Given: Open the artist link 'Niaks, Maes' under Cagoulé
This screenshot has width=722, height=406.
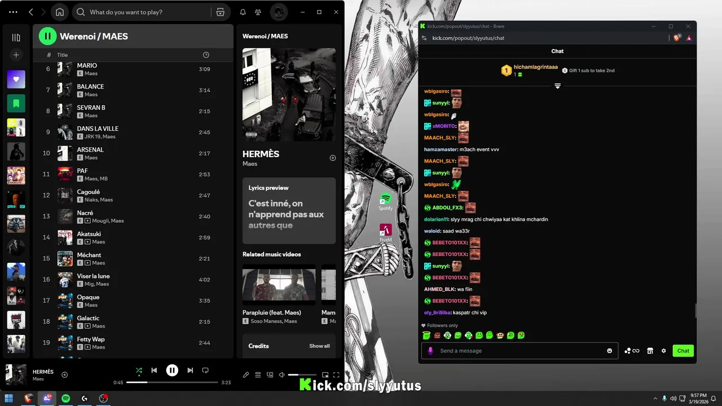Looking at the screenshot, I should (x=99, y=200).
